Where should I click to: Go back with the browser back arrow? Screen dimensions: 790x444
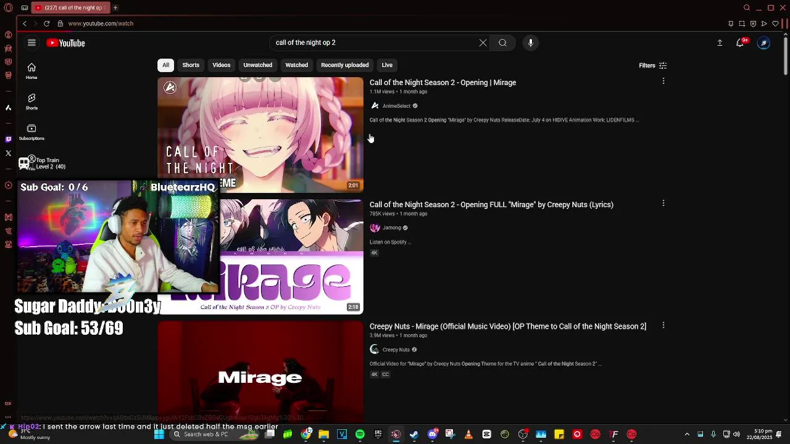(x=25, y=23)
